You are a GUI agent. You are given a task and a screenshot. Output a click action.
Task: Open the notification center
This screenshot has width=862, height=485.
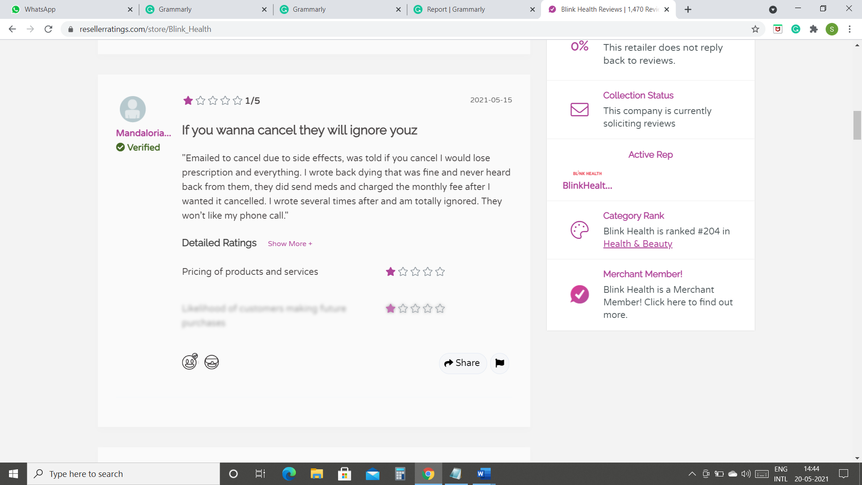844,474
